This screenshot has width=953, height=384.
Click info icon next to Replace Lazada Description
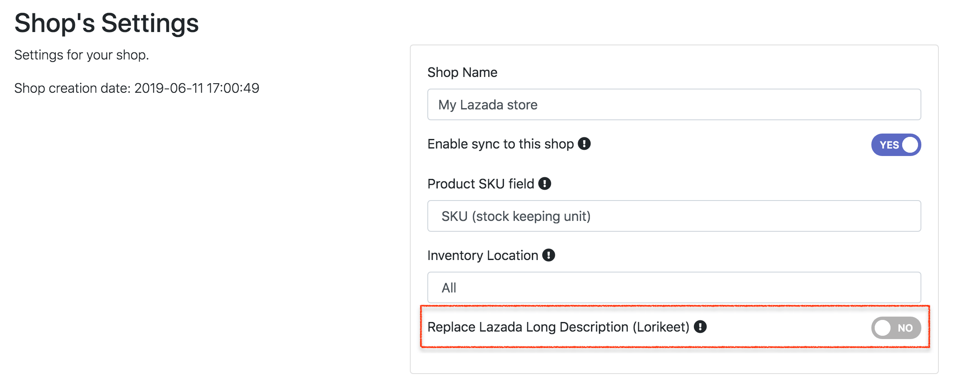[x=700, y=327]
